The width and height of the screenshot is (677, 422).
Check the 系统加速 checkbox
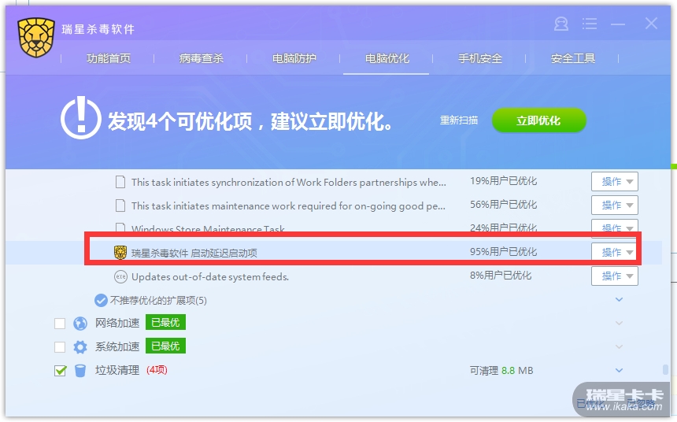60,347
